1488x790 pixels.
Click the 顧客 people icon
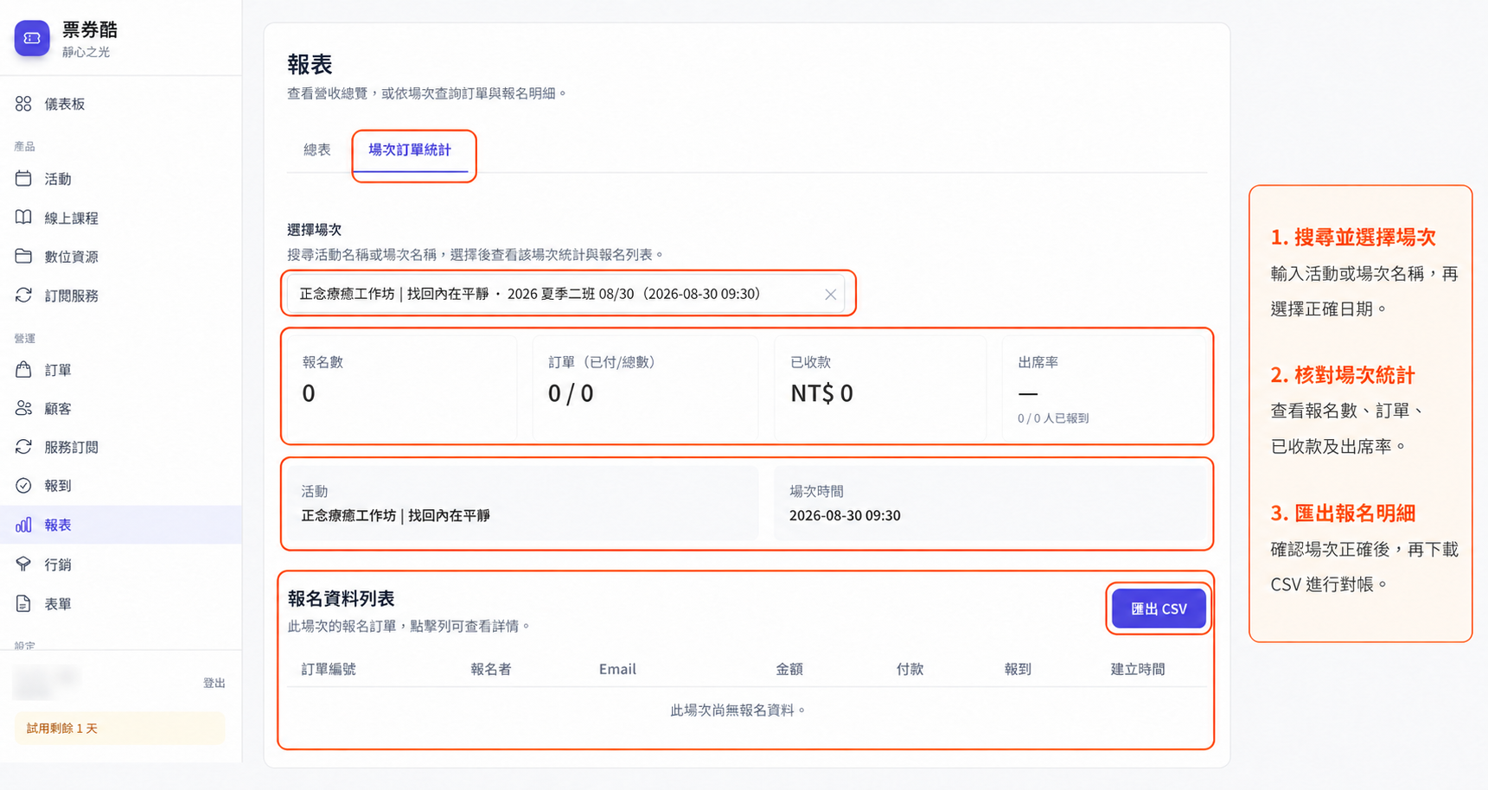point(23,408)
